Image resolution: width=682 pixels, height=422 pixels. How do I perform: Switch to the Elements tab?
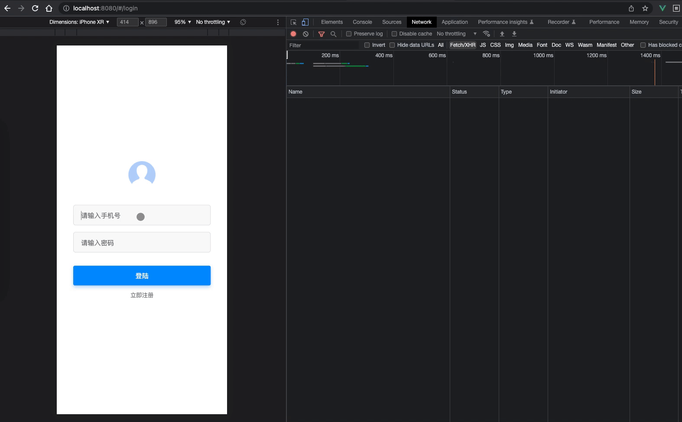[x=332, y=22]
